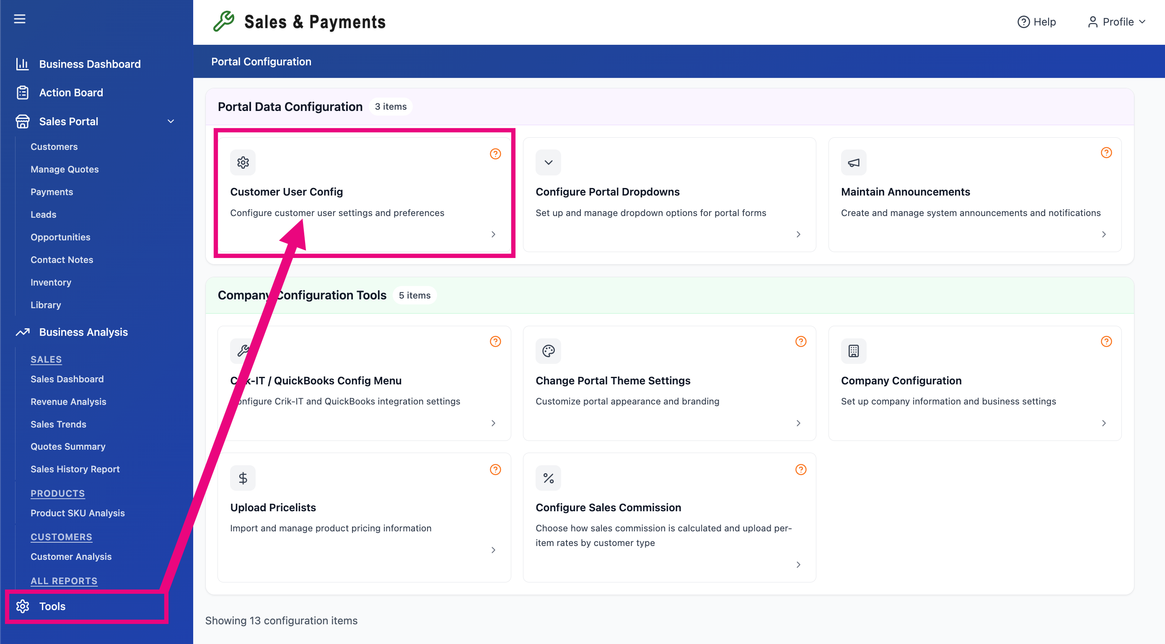1165x644 pixels.
Task: Click arrow on Maintain Announcements card
Action: [x=1103, y=234]
